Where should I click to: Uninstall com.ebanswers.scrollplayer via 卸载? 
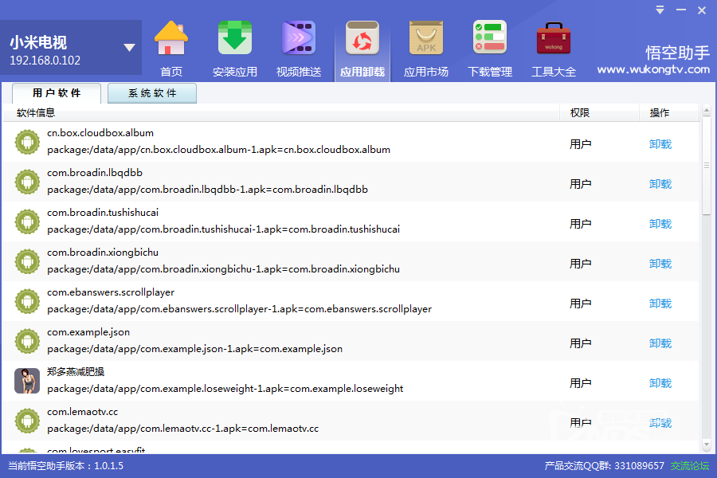pyautogui.click(x=660, y=304)
